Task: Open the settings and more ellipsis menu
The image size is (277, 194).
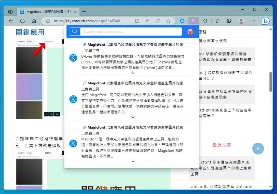Action: (x=253, y=21)
